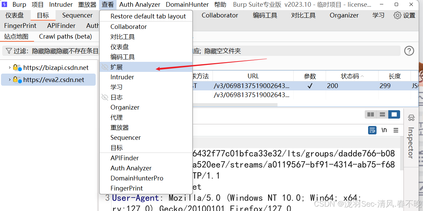Image resolution: width=423 pixels, height=211 pixels.
Task: Click the Burp Suite lightning logo icon
Action: (x=5, y=5)
